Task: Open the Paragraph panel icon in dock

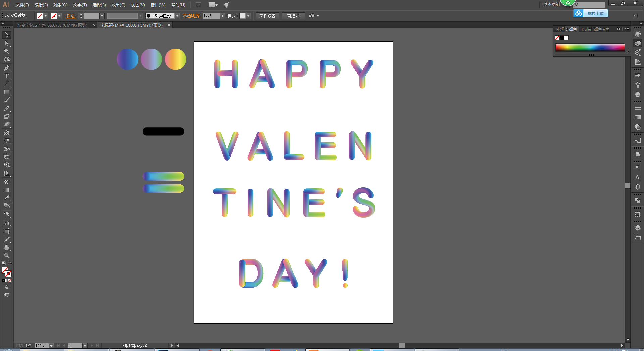Action: pos(638,168)
